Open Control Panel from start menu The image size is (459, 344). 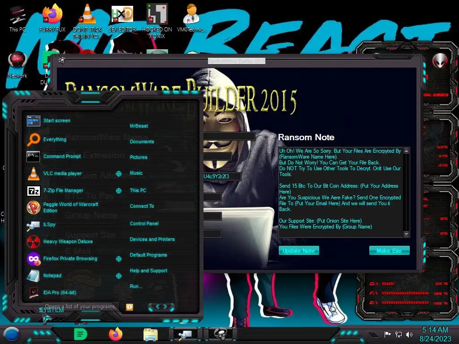point(144,224)
